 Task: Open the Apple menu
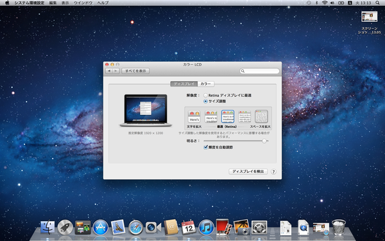click(x=7, y=3)
